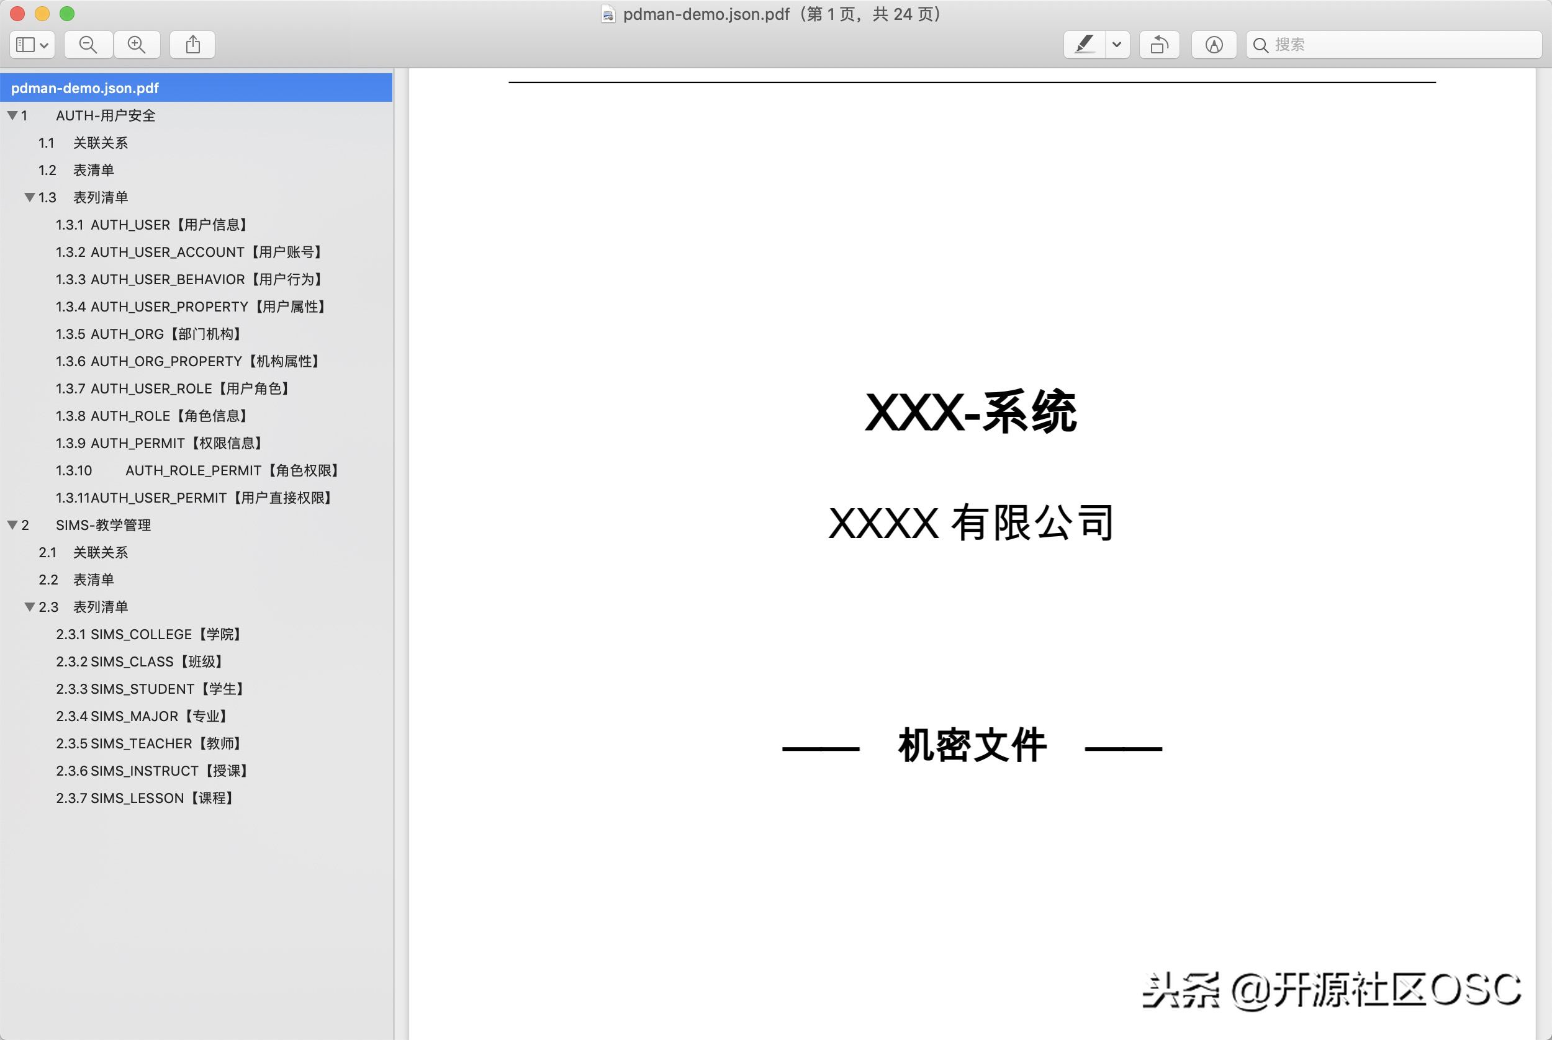
Task: Collapse section 1.3 表列清单
Action: pyautogui.click(x=30, y=197)
